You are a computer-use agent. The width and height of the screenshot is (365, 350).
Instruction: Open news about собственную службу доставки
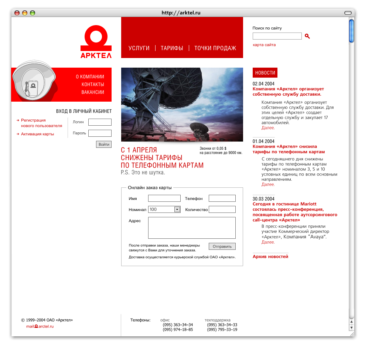click(x=288, y=92)
